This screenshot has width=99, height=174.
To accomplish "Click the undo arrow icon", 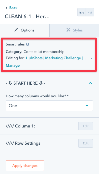I will coord(82,12).
